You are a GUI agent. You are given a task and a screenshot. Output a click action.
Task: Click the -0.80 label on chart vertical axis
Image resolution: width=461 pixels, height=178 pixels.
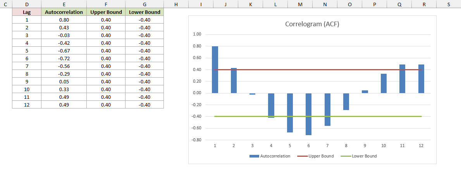coord(196,140)
